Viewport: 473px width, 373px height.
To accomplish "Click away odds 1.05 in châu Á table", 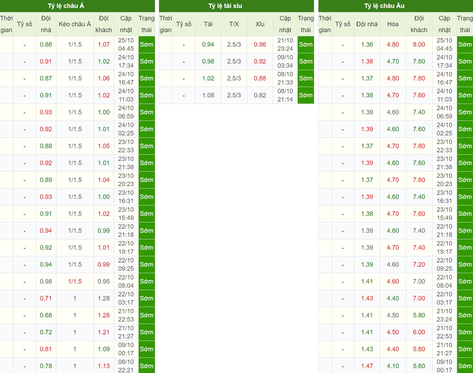I will [x=104, y=146].
